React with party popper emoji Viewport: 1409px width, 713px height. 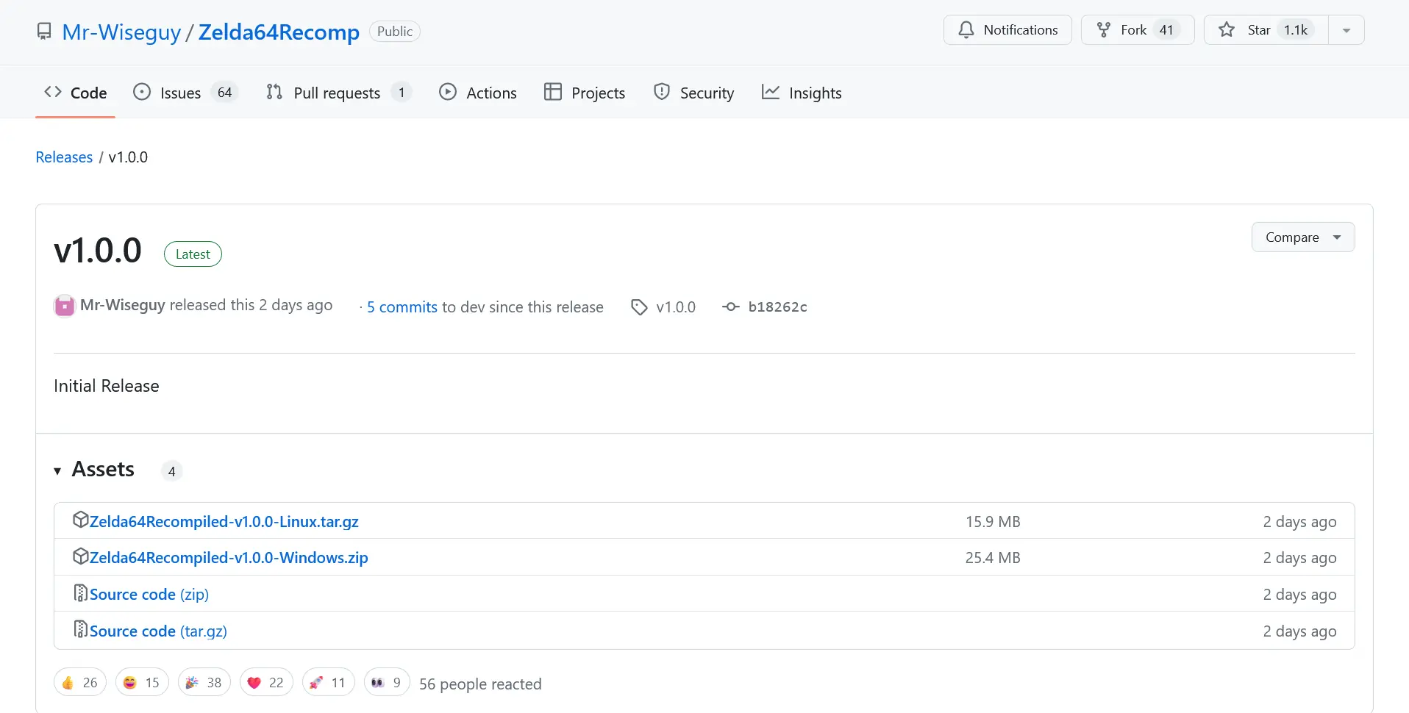[x=204, y=683]
